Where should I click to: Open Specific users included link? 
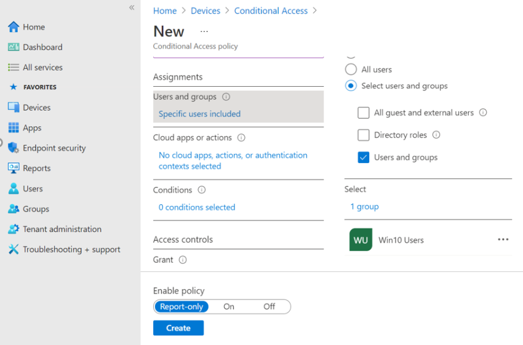tap(199, 114)
